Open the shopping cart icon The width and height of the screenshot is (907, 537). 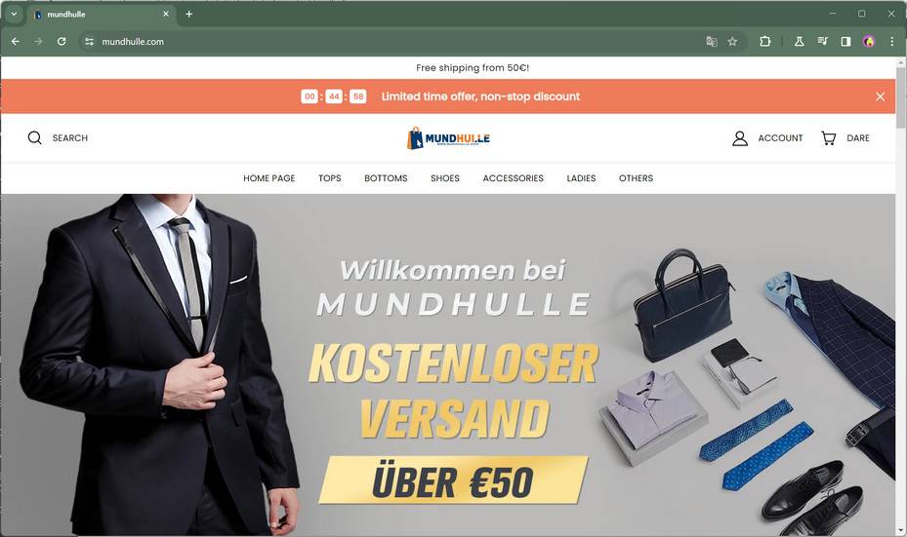828,138
